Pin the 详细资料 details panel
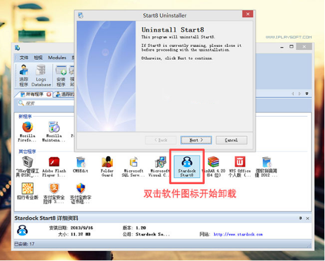 (x=300, y=218)
